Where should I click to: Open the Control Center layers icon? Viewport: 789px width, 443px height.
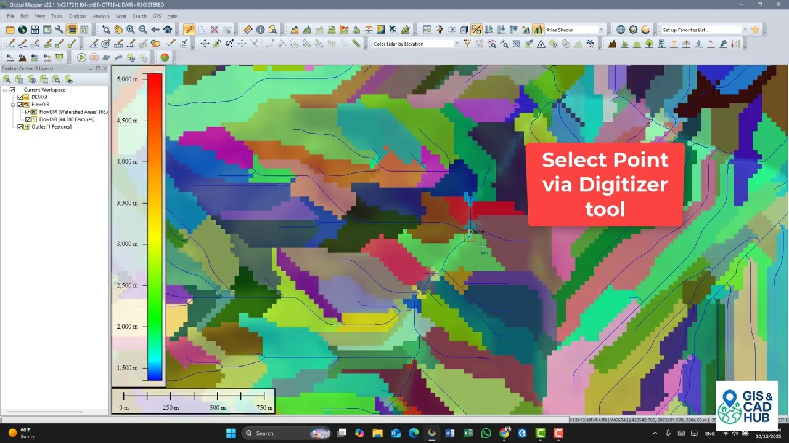[72, 30]
